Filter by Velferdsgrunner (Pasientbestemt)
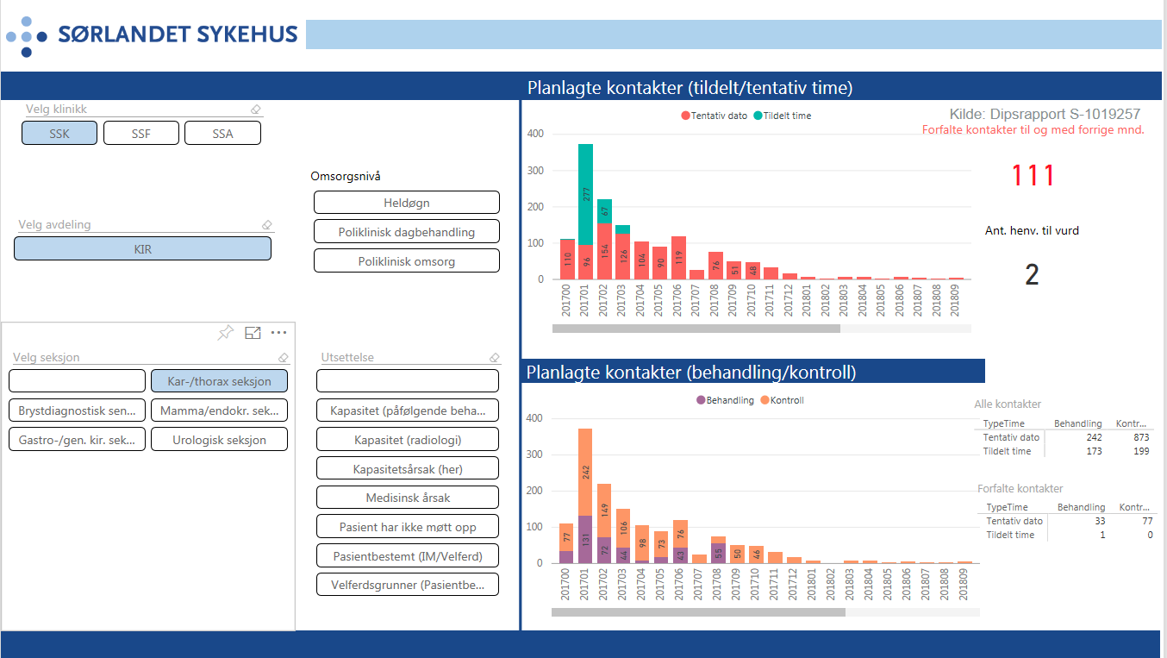The height and width of the screenshot is (658, 1167). 408,585
